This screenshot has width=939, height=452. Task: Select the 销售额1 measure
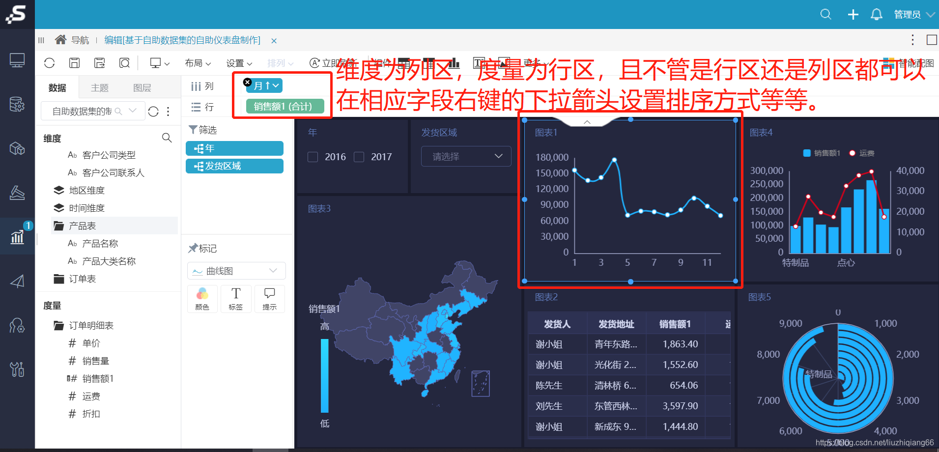tap(98, 379)
